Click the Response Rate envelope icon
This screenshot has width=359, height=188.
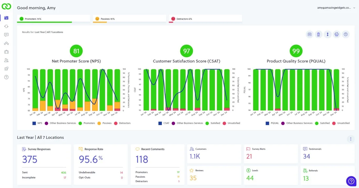81,149
